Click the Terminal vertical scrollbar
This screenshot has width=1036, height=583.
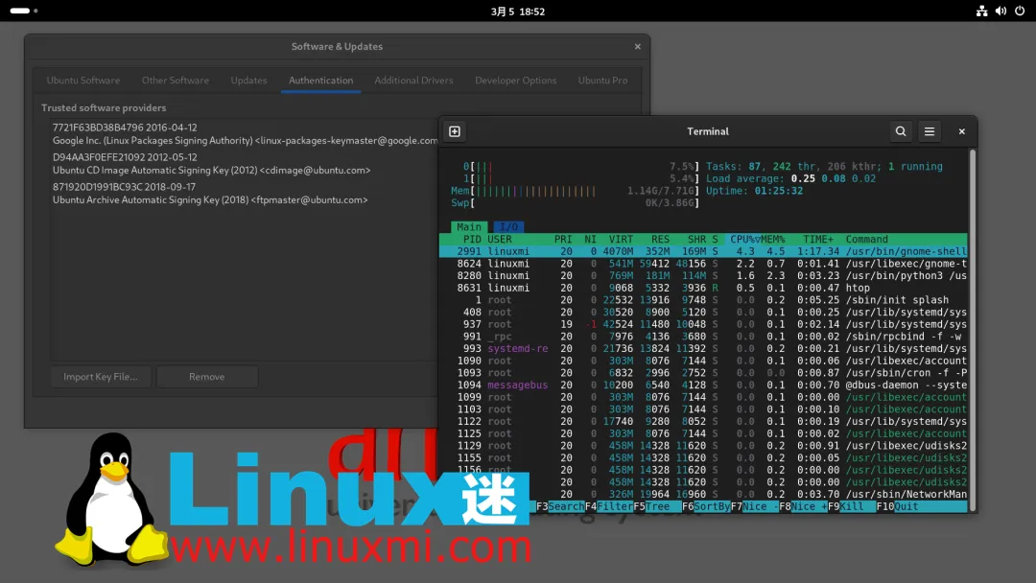pos(972,330)
